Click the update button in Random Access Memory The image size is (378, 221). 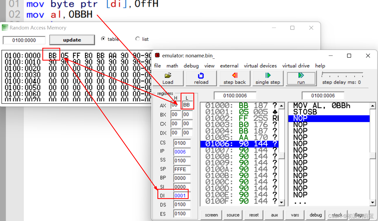point(72,40)
